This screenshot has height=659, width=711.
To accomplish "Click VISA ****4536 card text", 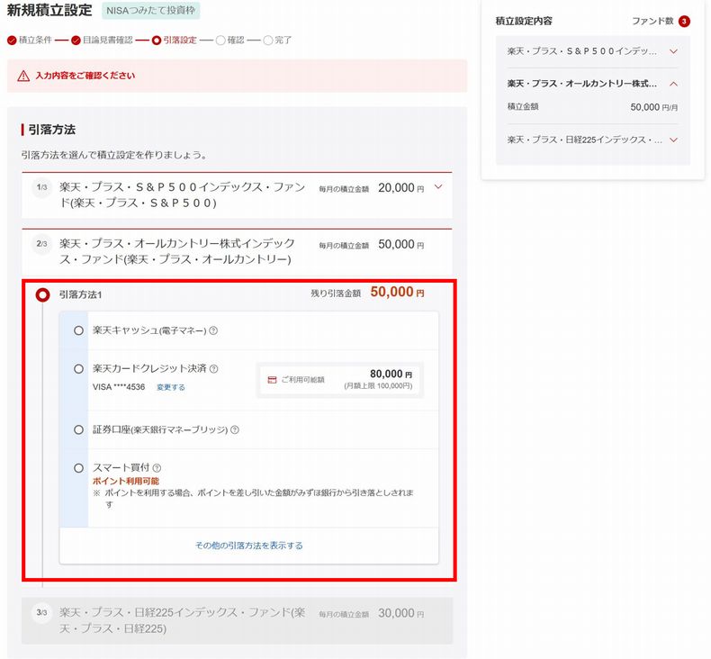I will pyautogui.click(x=119, y=387).
